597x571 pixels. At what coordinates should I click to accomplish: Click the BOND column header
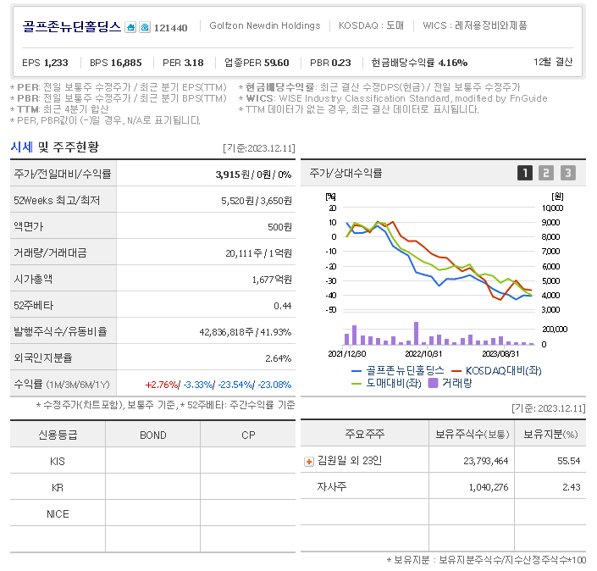152,435
